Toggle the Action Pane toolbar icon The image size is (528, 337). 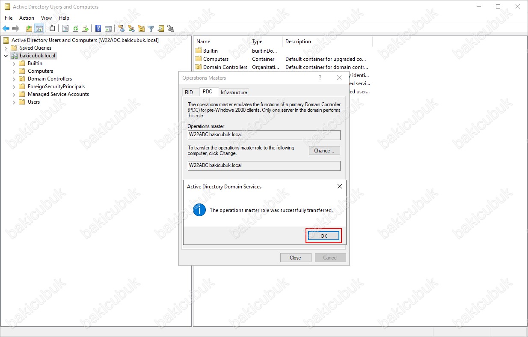point(108,29)
